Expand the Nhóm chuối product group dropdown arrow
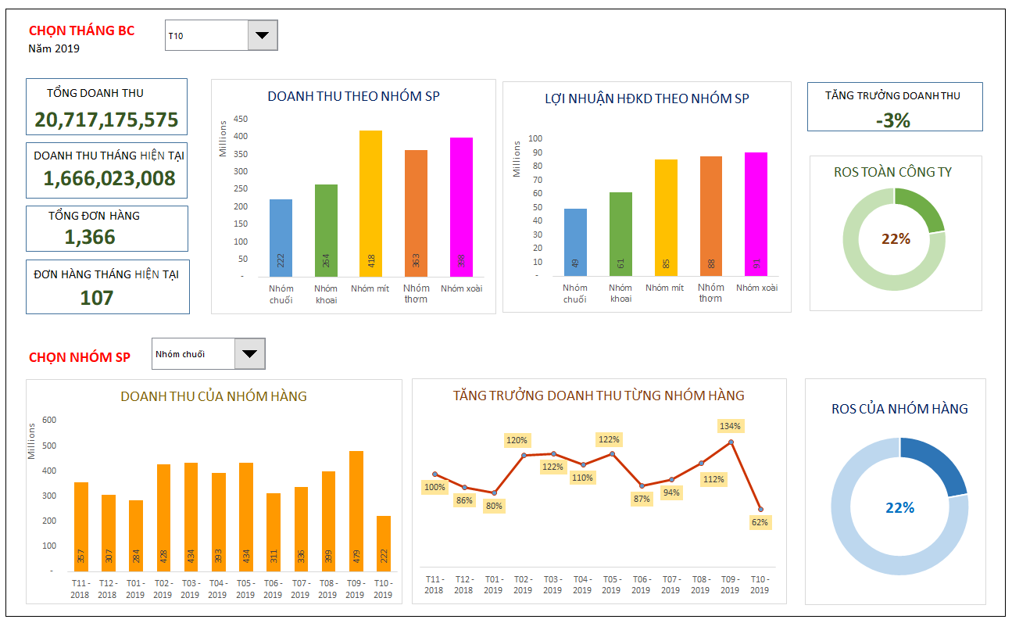 249,353
